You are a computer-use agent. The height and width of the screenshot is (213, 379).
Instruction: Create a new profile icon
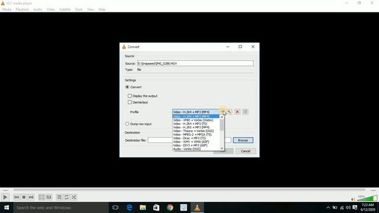coord(245,112)
